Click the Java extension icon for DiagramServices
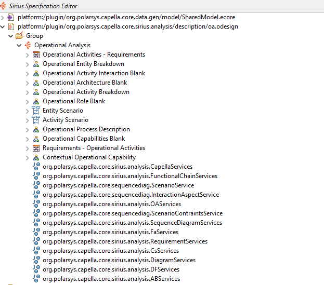The image size is (324, 285). [36, 260]
